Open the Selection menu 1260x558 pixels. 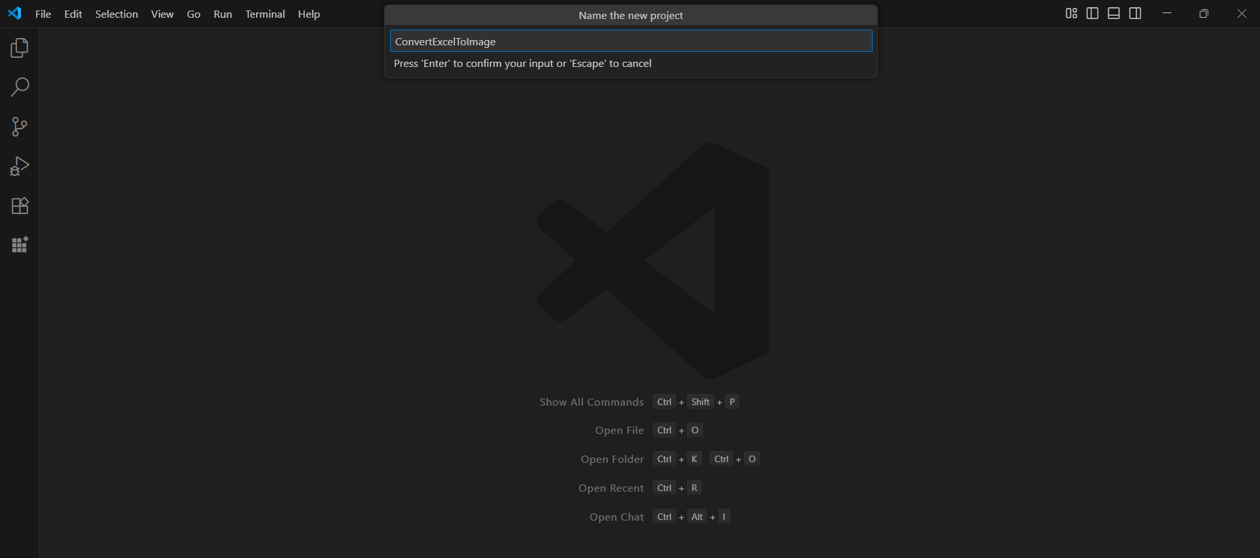tap(117, 14)
